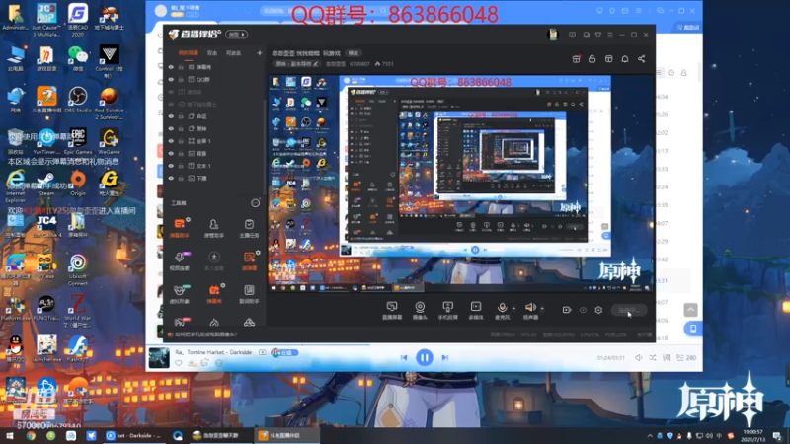The height and width of the screenshot is (444, 790).
Task: Switch to the third scene tab
Action: tap(233, 53)
